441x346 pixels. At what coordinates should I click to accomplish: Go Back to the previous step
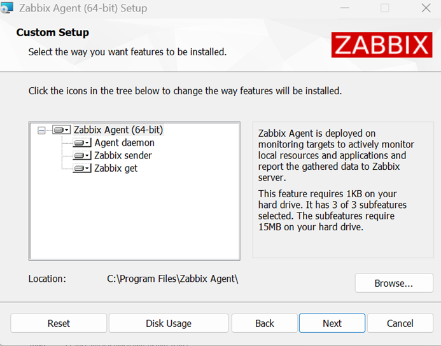point(265,323)
